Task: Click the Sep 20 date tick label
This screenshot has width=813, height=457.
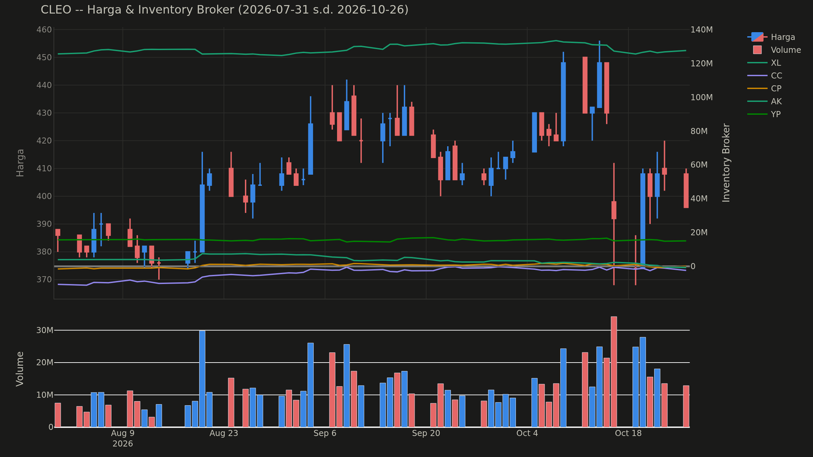Action: coord(426,433)
